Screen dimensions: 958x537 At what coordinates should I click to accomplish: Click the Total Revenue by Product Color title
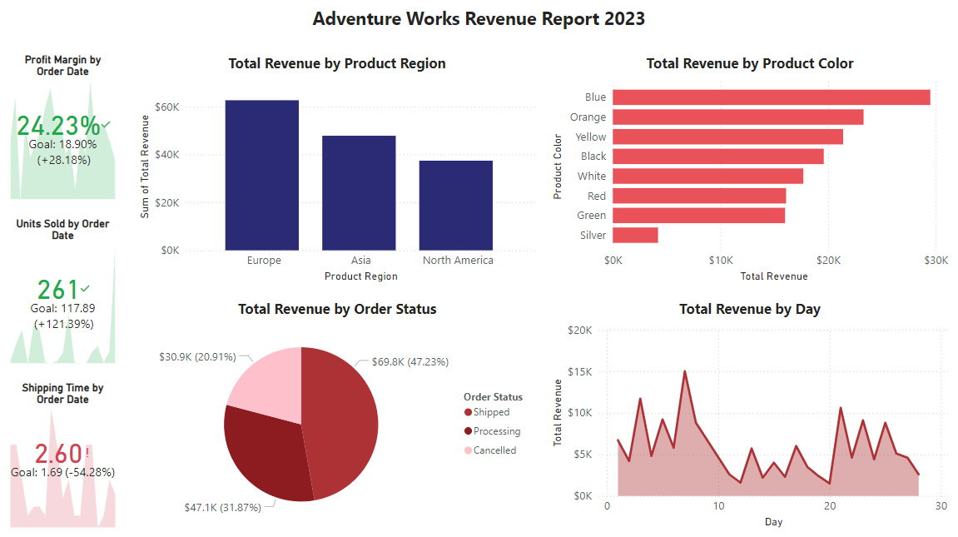coord(750,63)
